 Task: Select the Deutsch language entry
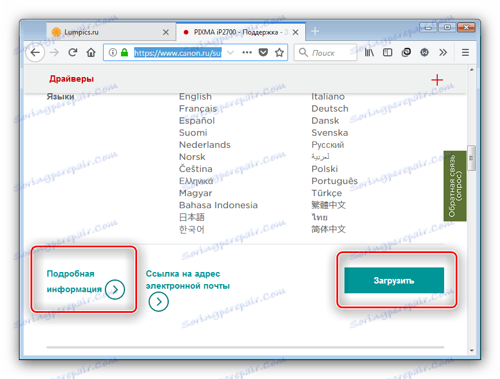329,109
